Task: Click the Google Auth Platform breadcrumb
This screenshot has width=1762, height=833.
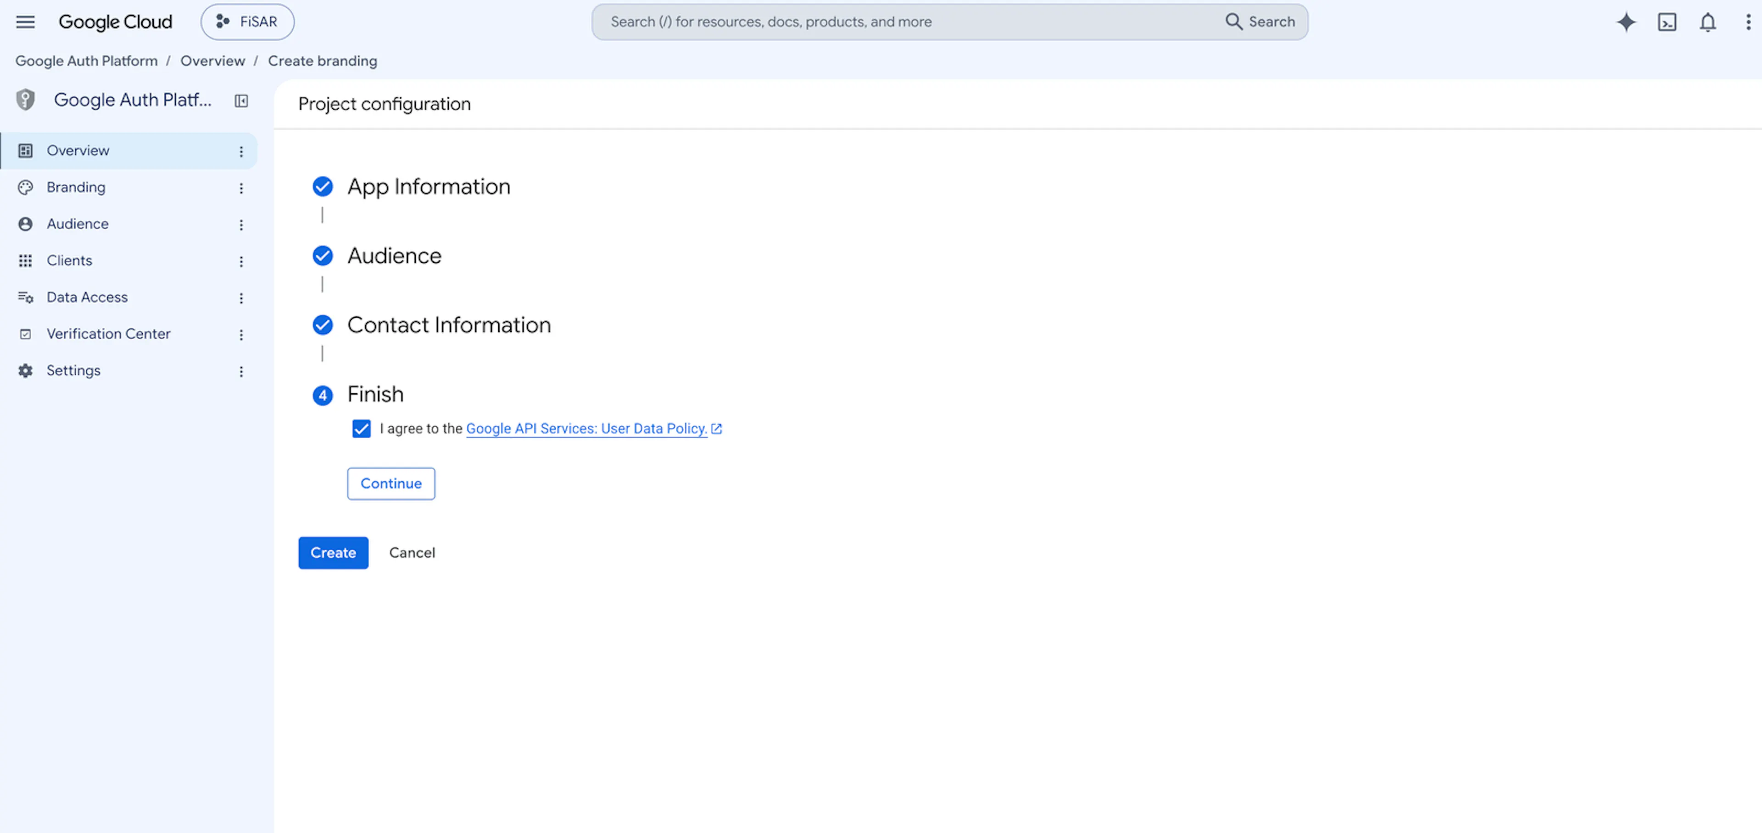Action: pos(86,61)
